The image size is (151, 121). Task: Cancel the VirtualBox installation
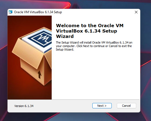126,106
